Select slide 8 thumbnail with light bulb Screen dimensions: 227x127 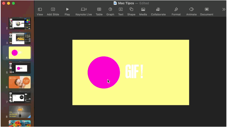click(20, 112)
